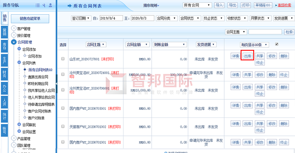
Task: Check the box for 国内客户HT_20200703001 row
Action: coord(63,108)
